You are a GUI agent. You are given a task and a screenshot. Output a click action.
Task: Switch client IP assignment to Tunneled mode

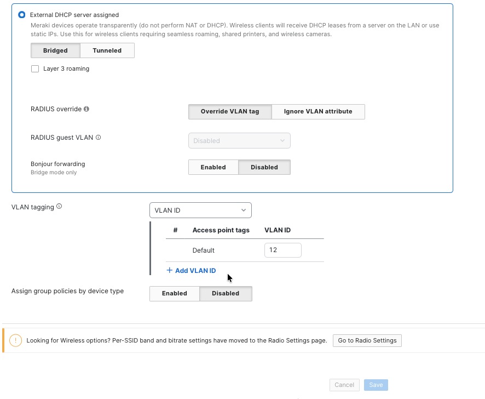[107, 50]
